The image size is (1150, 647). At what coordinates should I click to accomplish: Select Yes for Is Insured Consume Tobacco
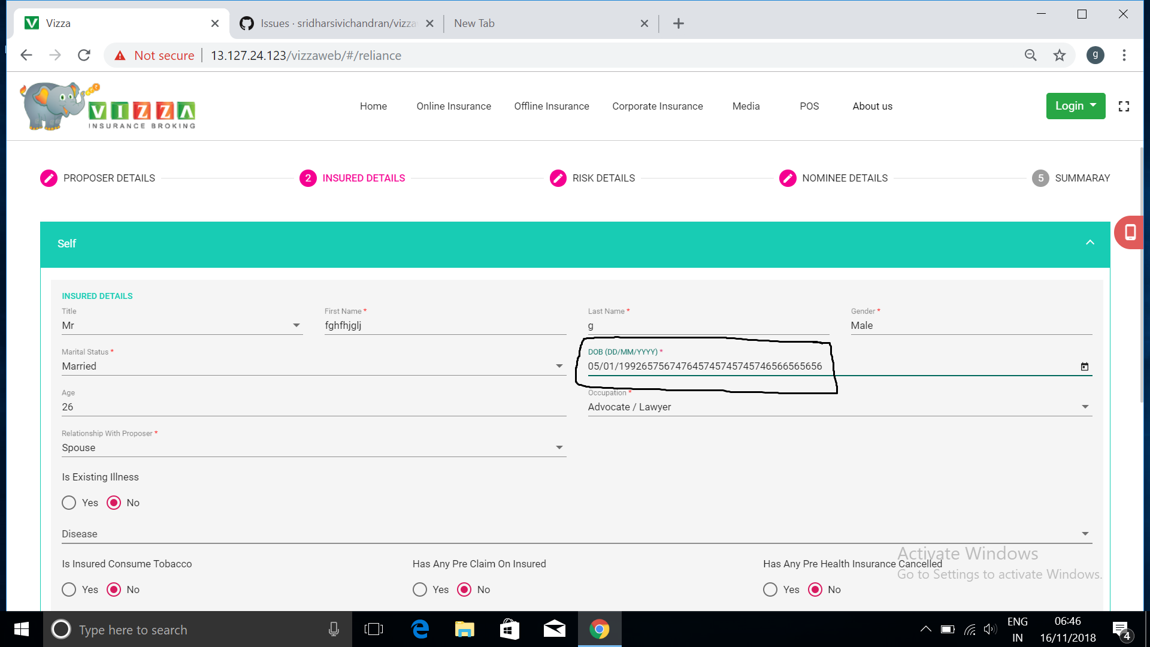69,589
